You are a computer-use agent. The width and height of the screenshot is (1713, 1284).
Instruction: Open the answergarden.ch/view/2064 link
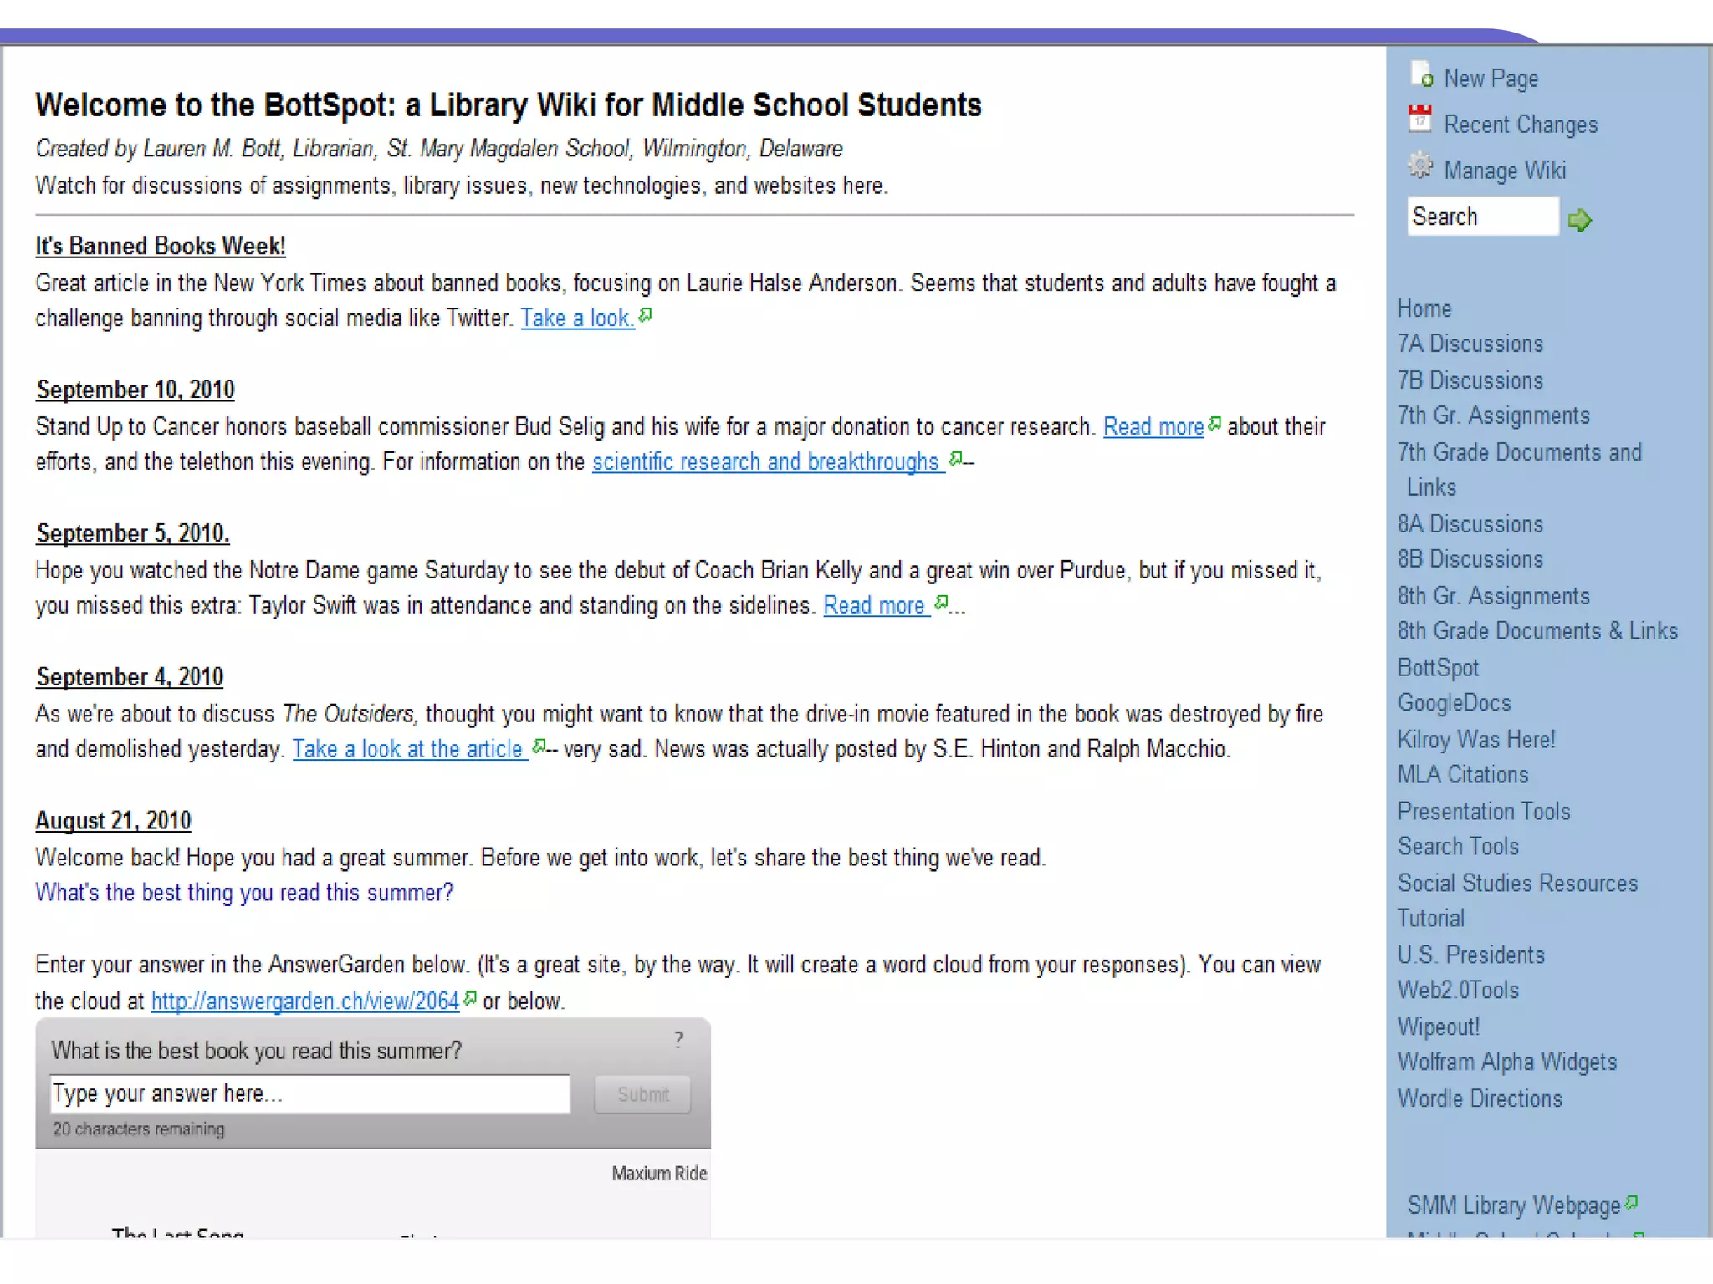click(x=304, y=1001)
